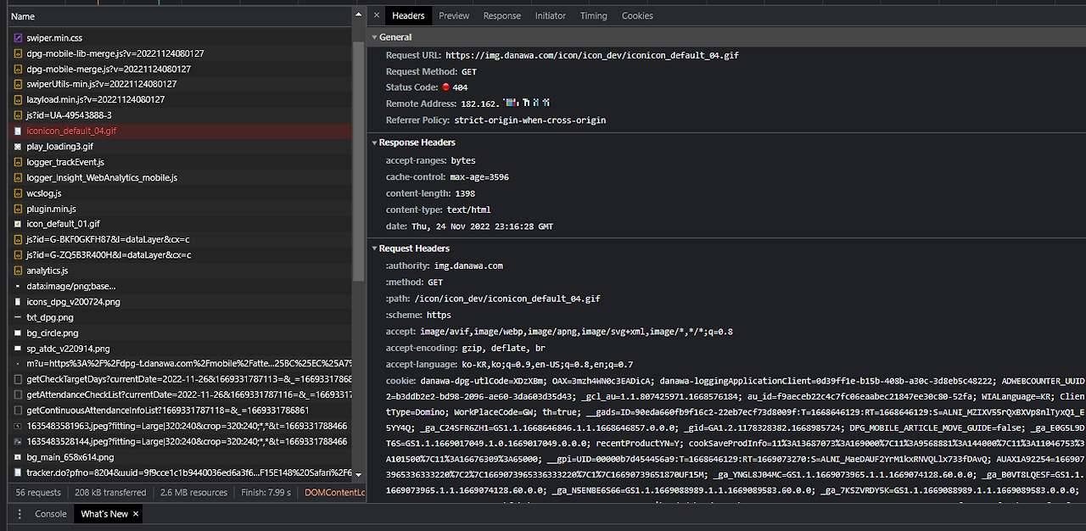Click the 404 status code value
This screenshot has height=531, width=1086.
pos(460,87)
